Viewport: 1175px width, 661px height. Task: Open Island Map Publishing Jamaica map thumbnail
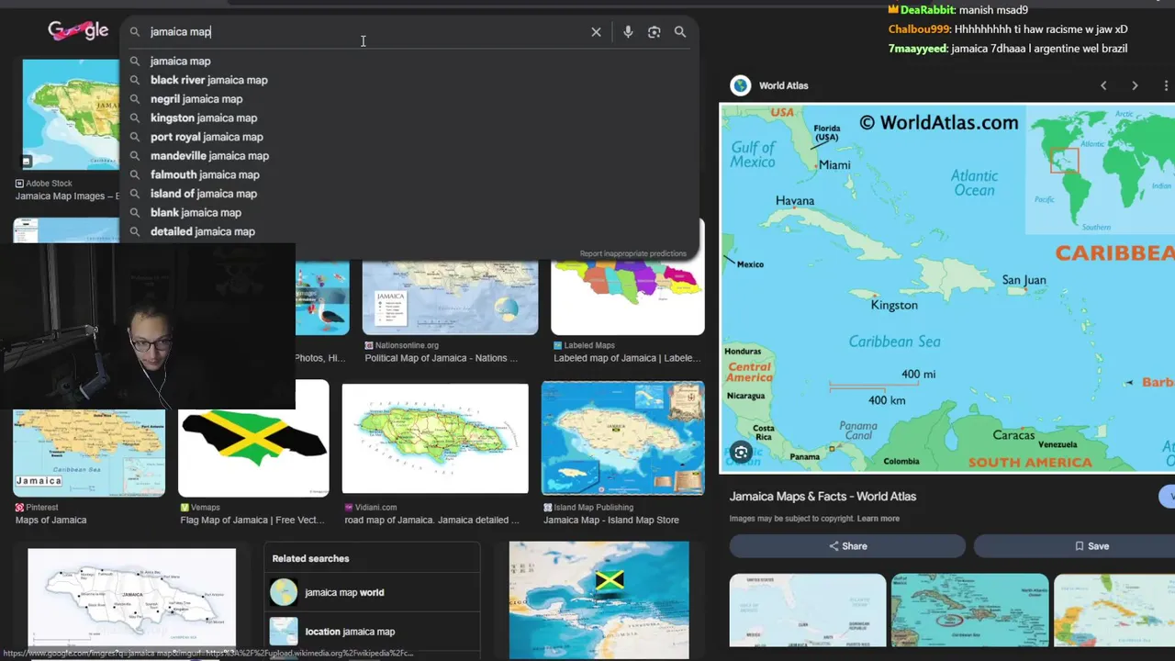(623, 439)
